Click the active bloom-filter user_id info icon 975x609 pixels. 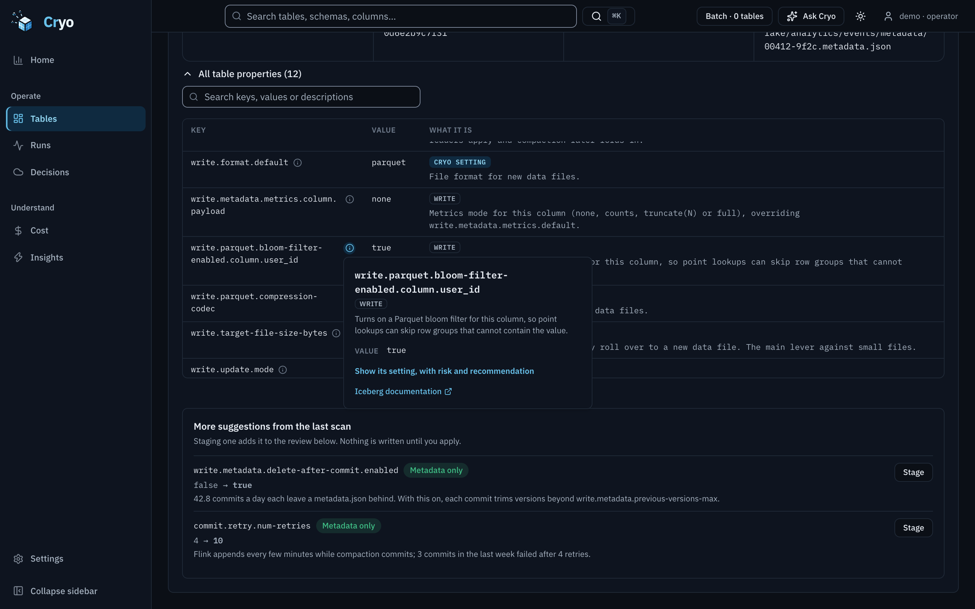click(x=350, y=248)
